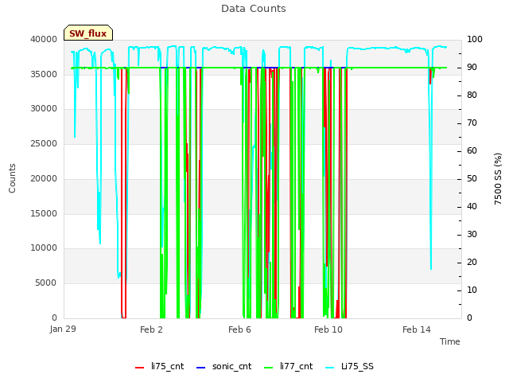Toggle the sonic_cnt legend entry

pyautogui.click(x=224, y=366)
